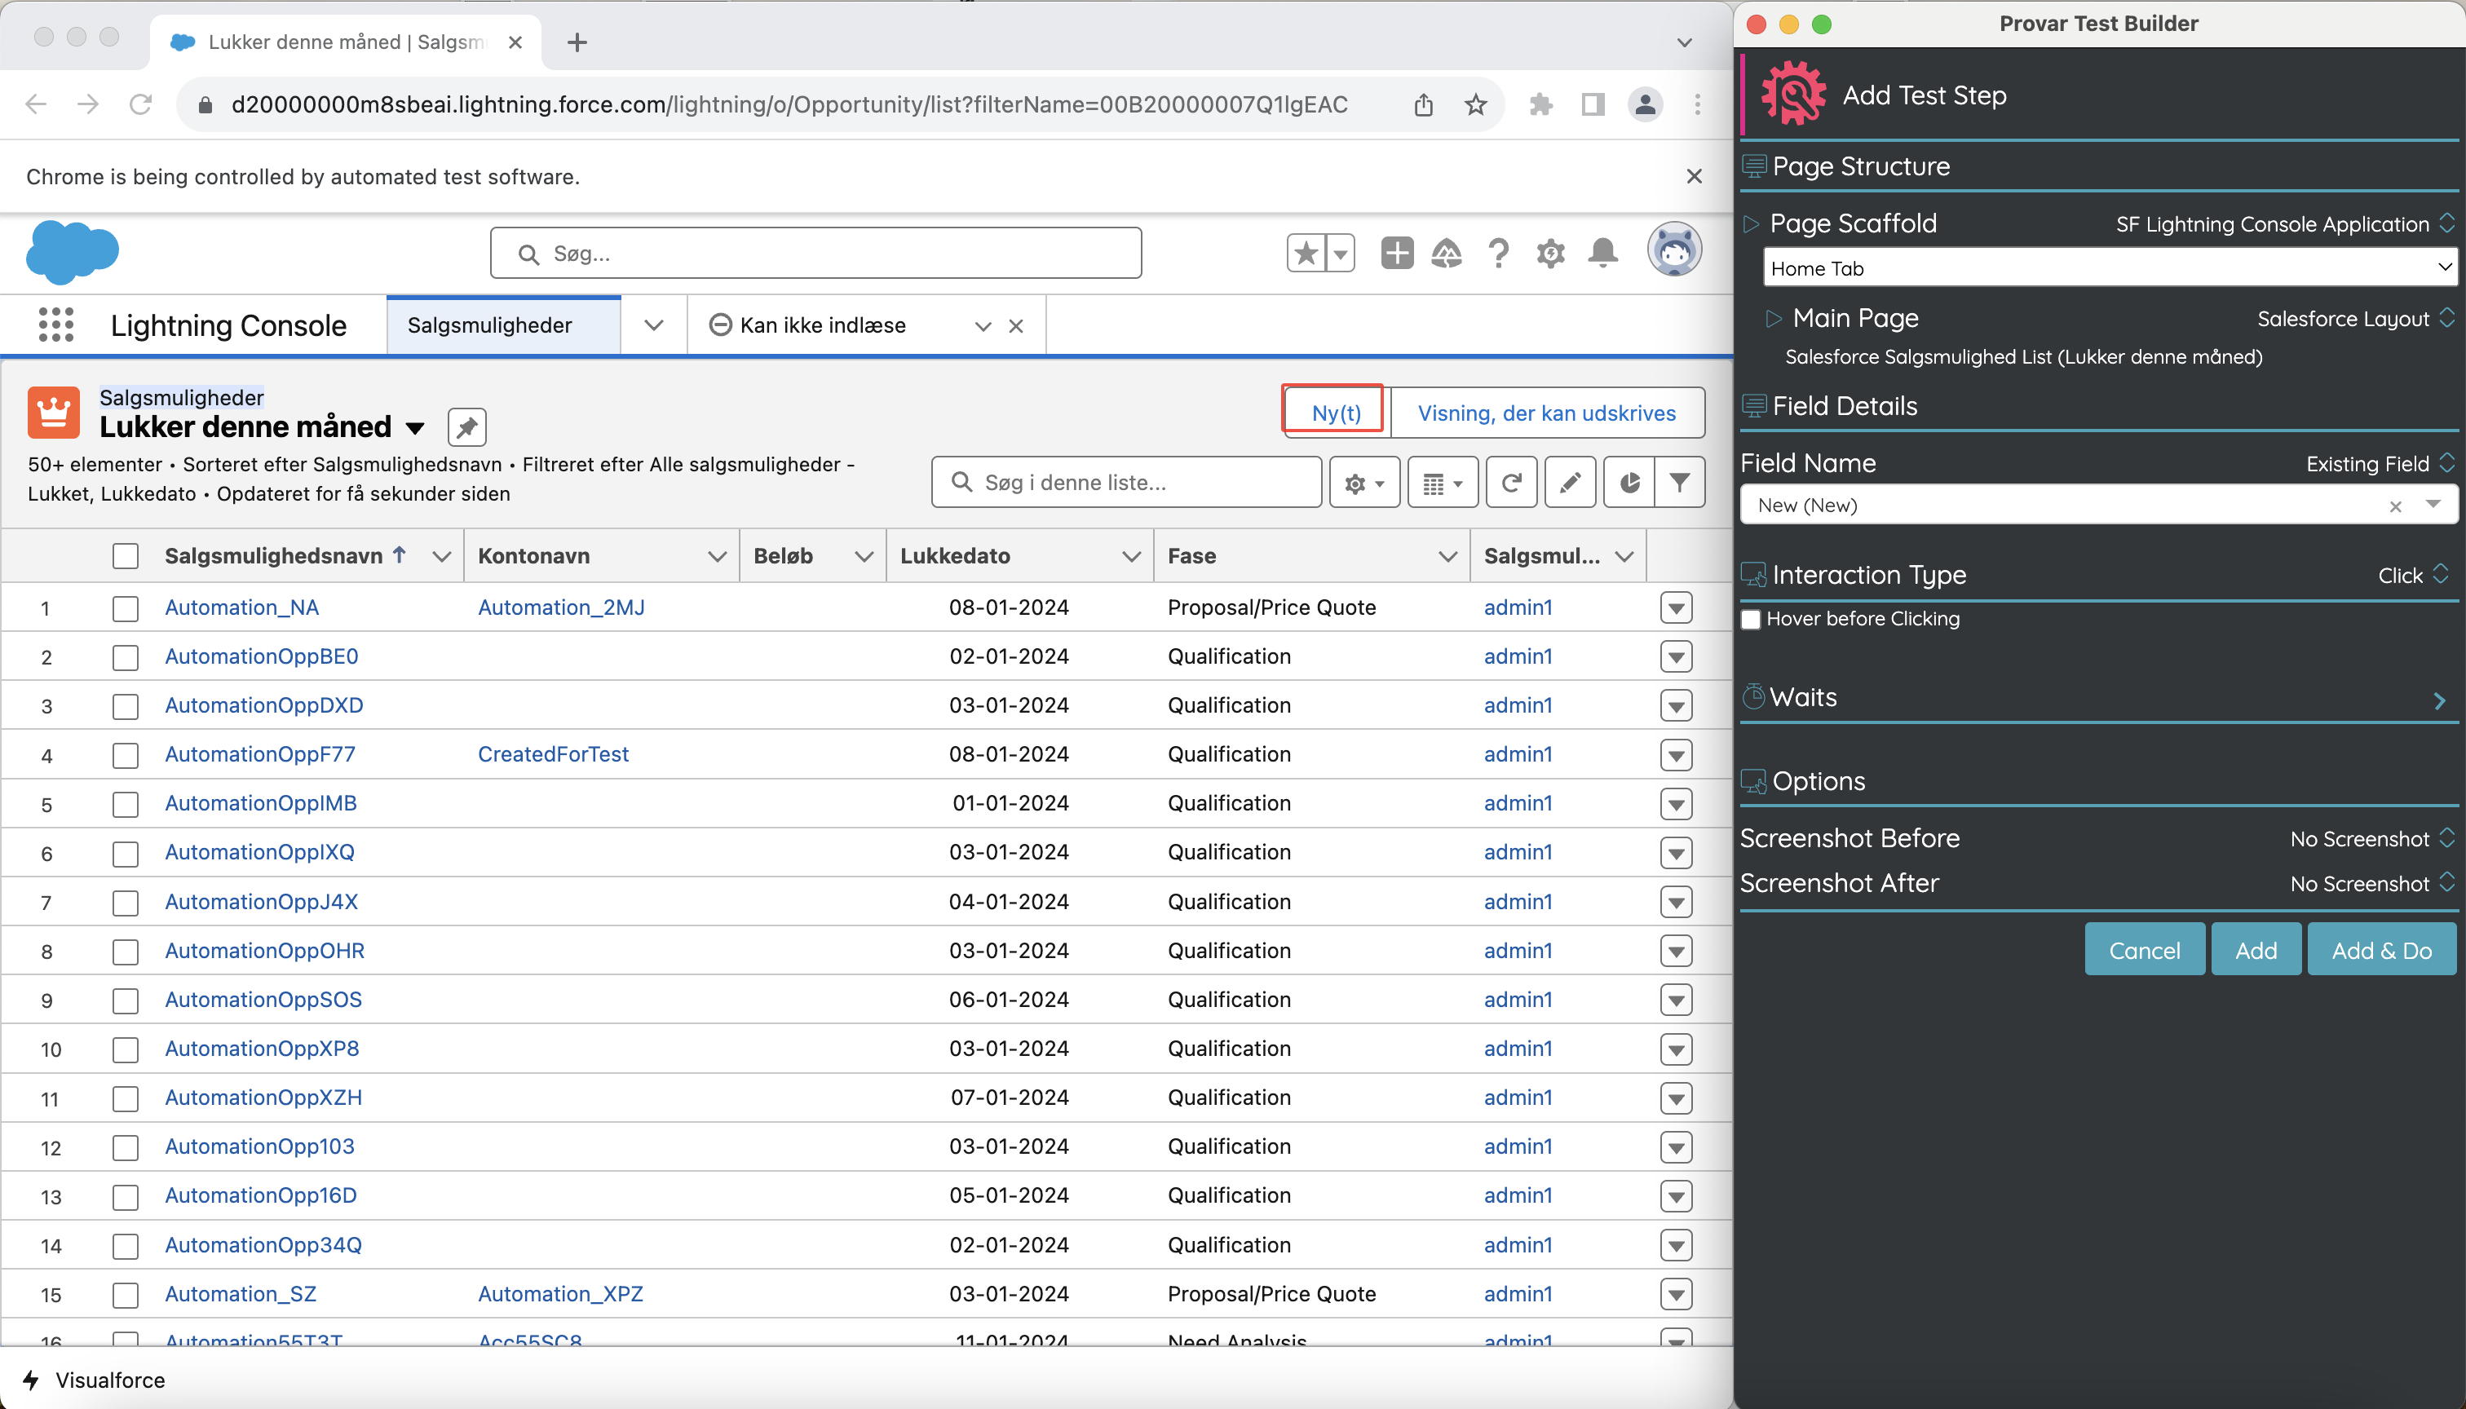Open the list view filters icon
The image size is (2466, 1409).
click(1680, 482)
